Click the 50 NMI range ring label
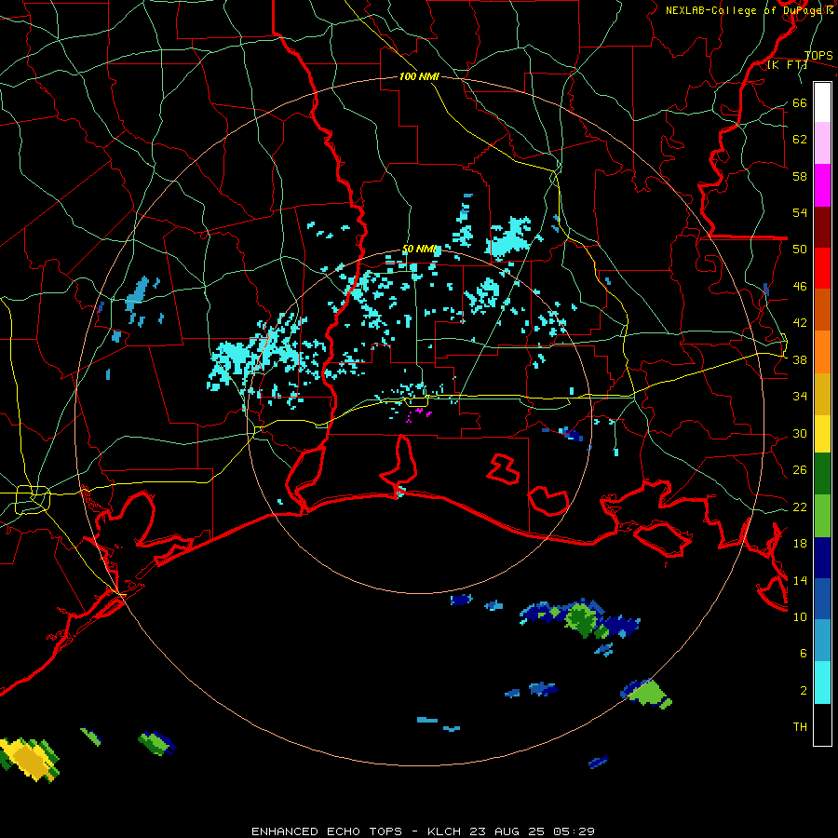838x838 pixels. pyautogui.click(x=420, y=249)
